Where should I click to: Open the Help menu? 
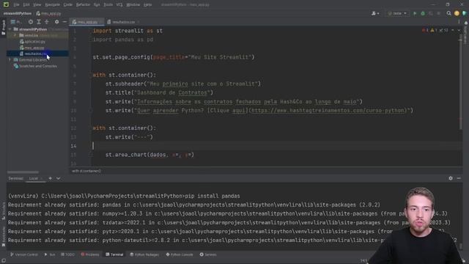(148, 5)
